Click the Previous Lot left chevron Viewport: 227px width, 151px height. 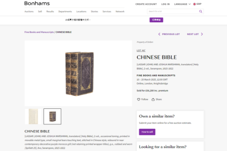(159, 34)
